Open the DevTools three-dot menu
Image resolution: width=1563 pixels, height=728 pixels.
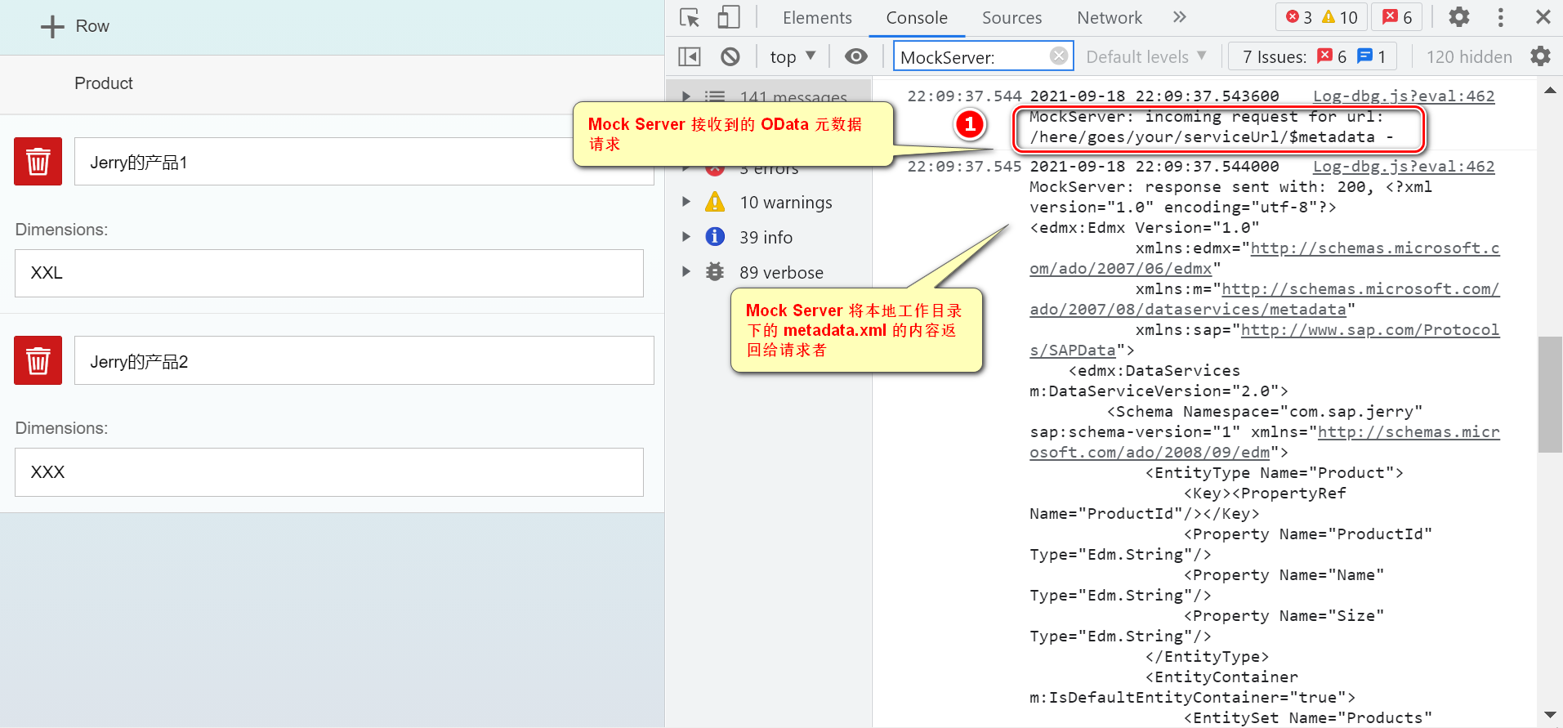pos(1500,17)
